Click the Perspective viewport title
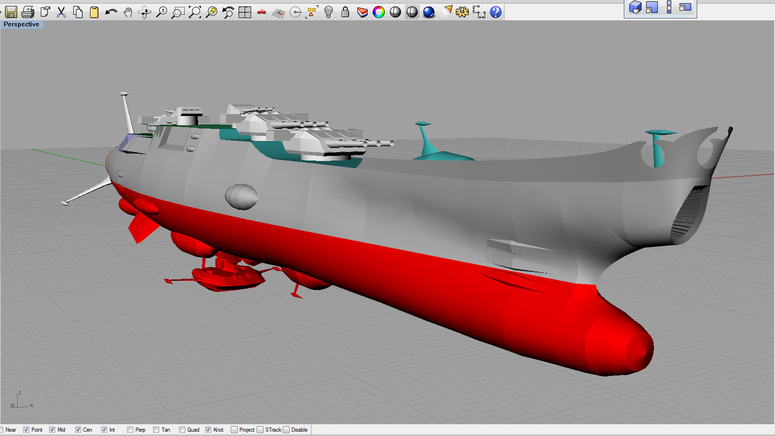Viewport: 775px width, 436px height. point(21,24)
